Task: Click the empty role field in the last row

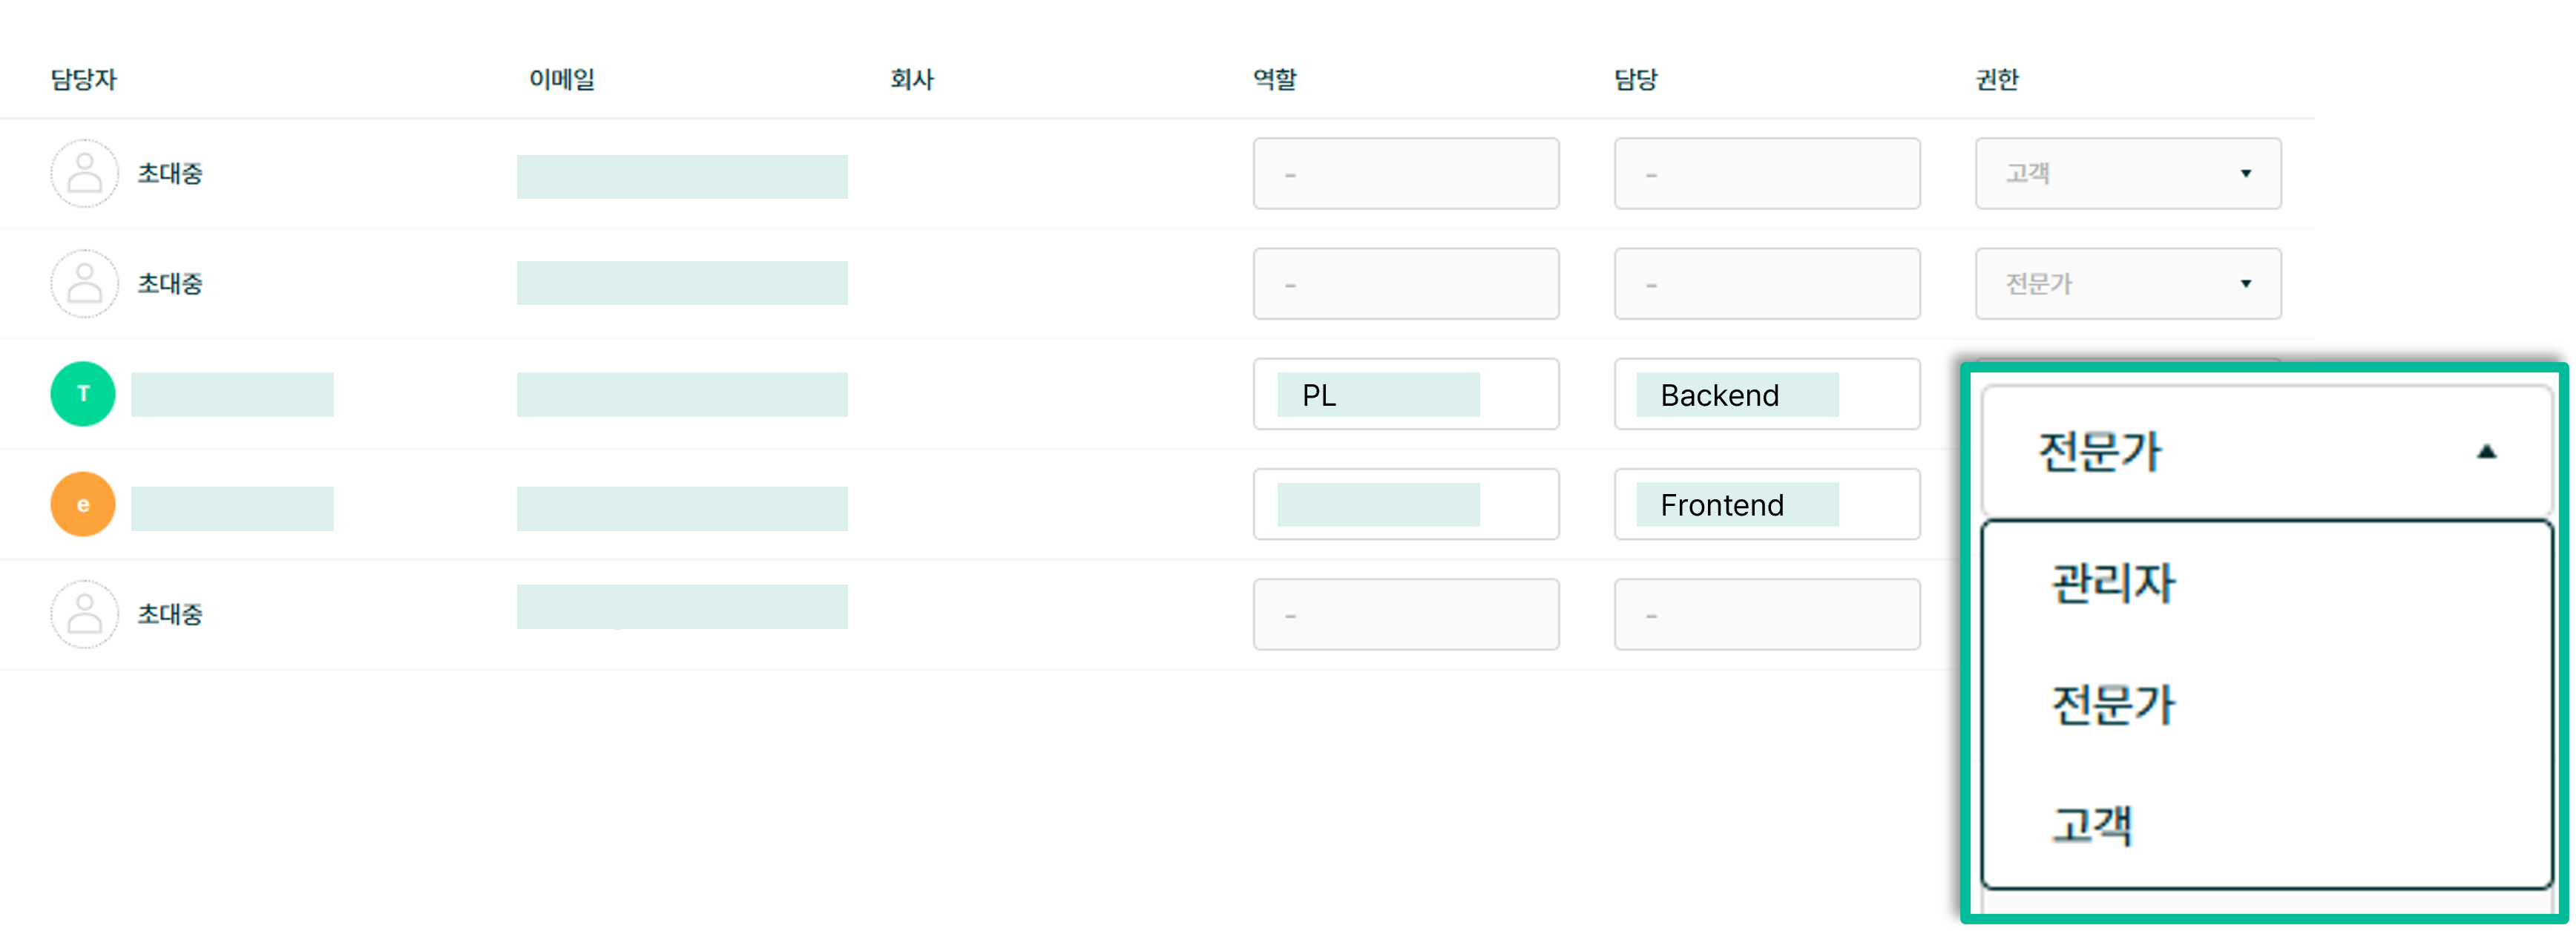Action: pos(1406,614)
